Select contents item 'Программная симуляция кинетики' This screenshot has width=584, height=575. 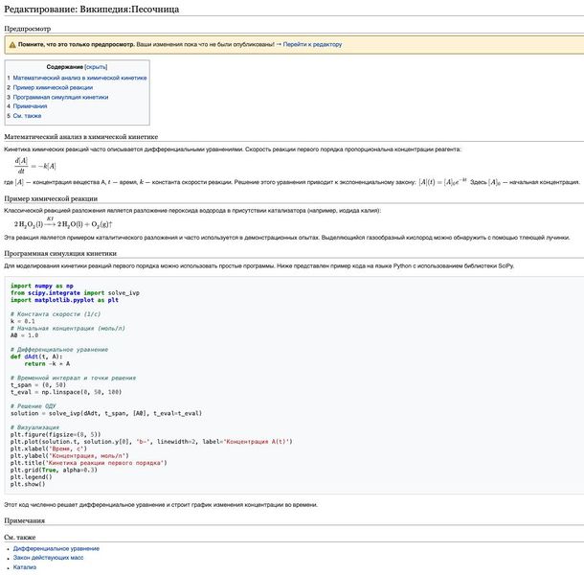click(60, 97)
